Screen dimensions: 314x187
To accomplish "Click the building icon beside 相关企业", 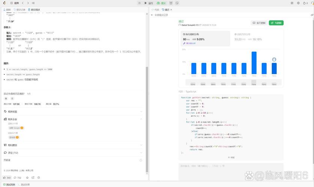I will 5,119.
